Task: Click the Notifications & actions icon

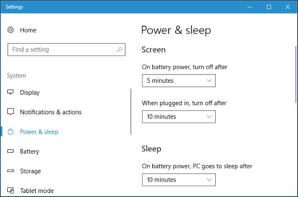Action: (11, 112)
